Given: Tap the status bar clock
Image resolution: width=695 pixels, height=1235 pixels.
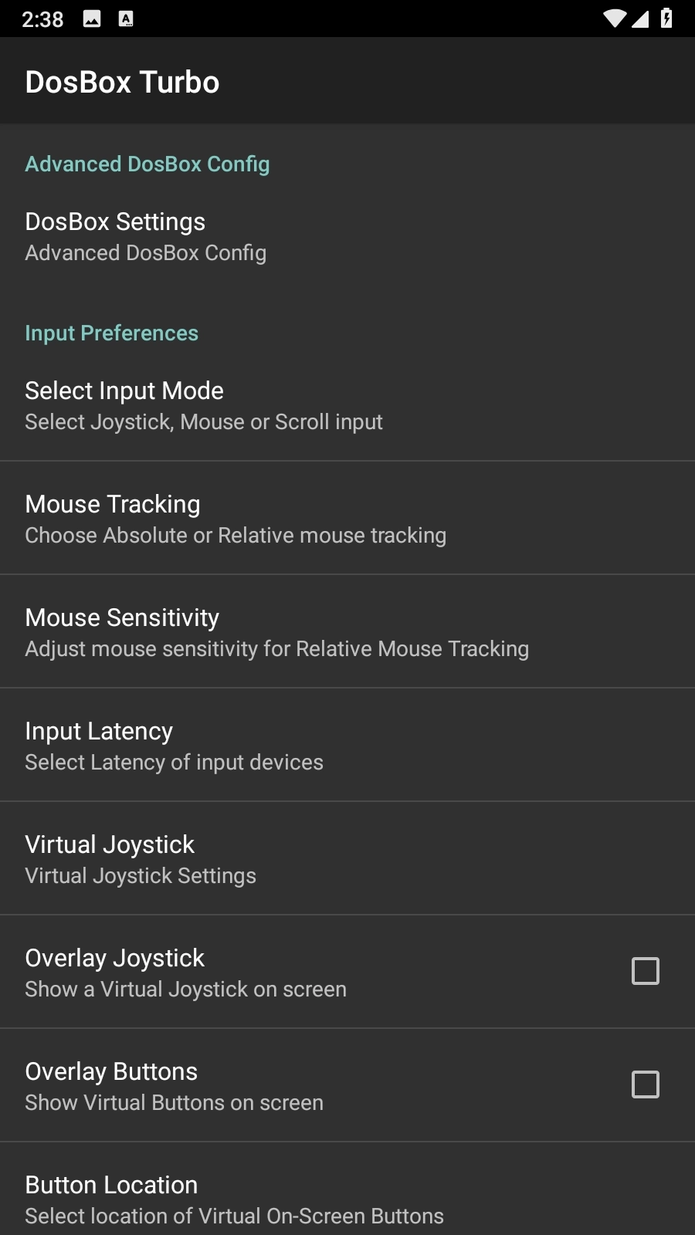Looking at the screenshot, I should click(42, 19).
